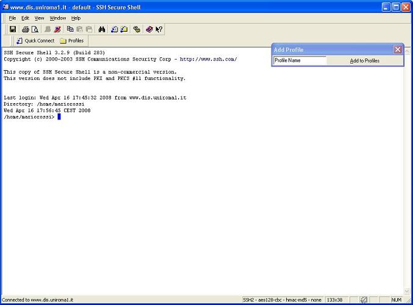Viewport: 413px width, 305px height.
Task: Open the Settings icon in the toolbar
Action: click(137, 29)
